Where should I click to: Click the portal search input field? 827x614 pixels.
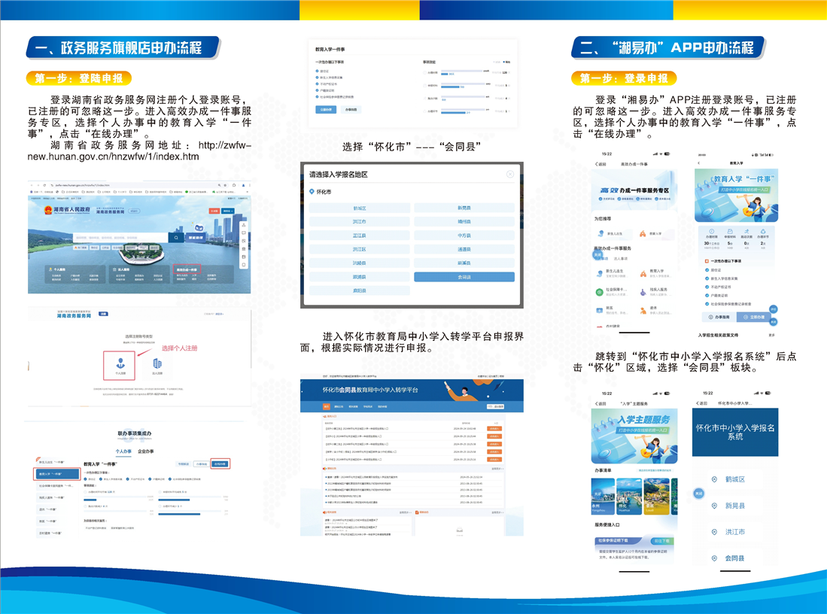tap(121, 238)
